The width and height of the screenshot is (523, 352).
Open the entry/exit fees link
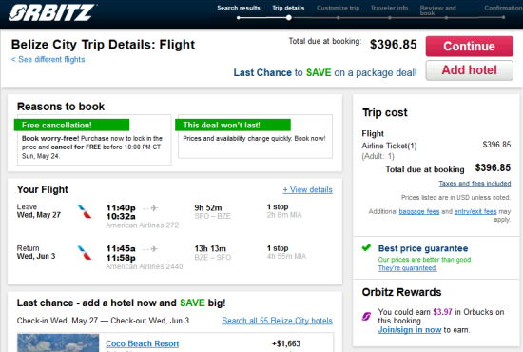[475, 211]
